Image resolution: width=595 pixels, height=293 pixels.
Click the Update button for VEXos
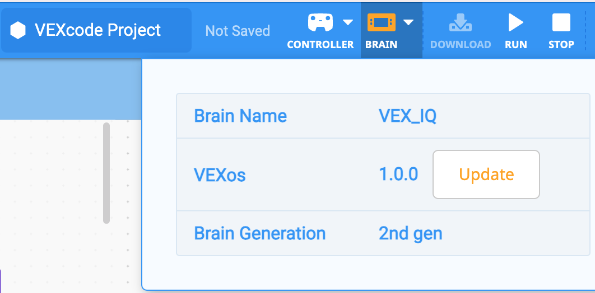coord(486,174)
